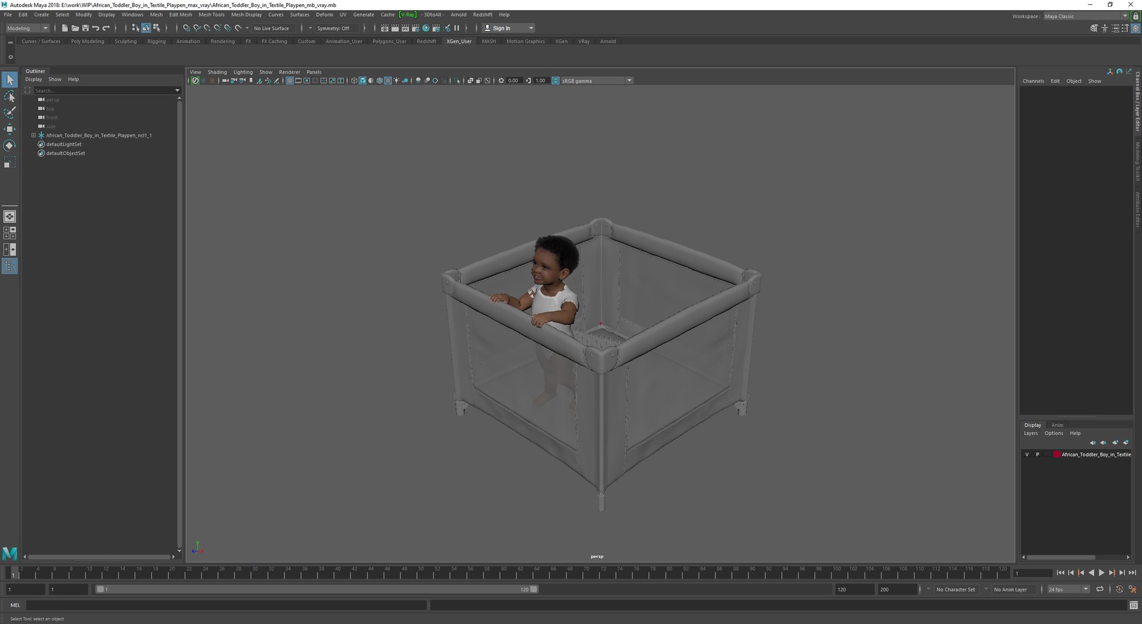Move selected layer down
The height and width of the screenshot is (624, 1142).
tap(1103, 442)
